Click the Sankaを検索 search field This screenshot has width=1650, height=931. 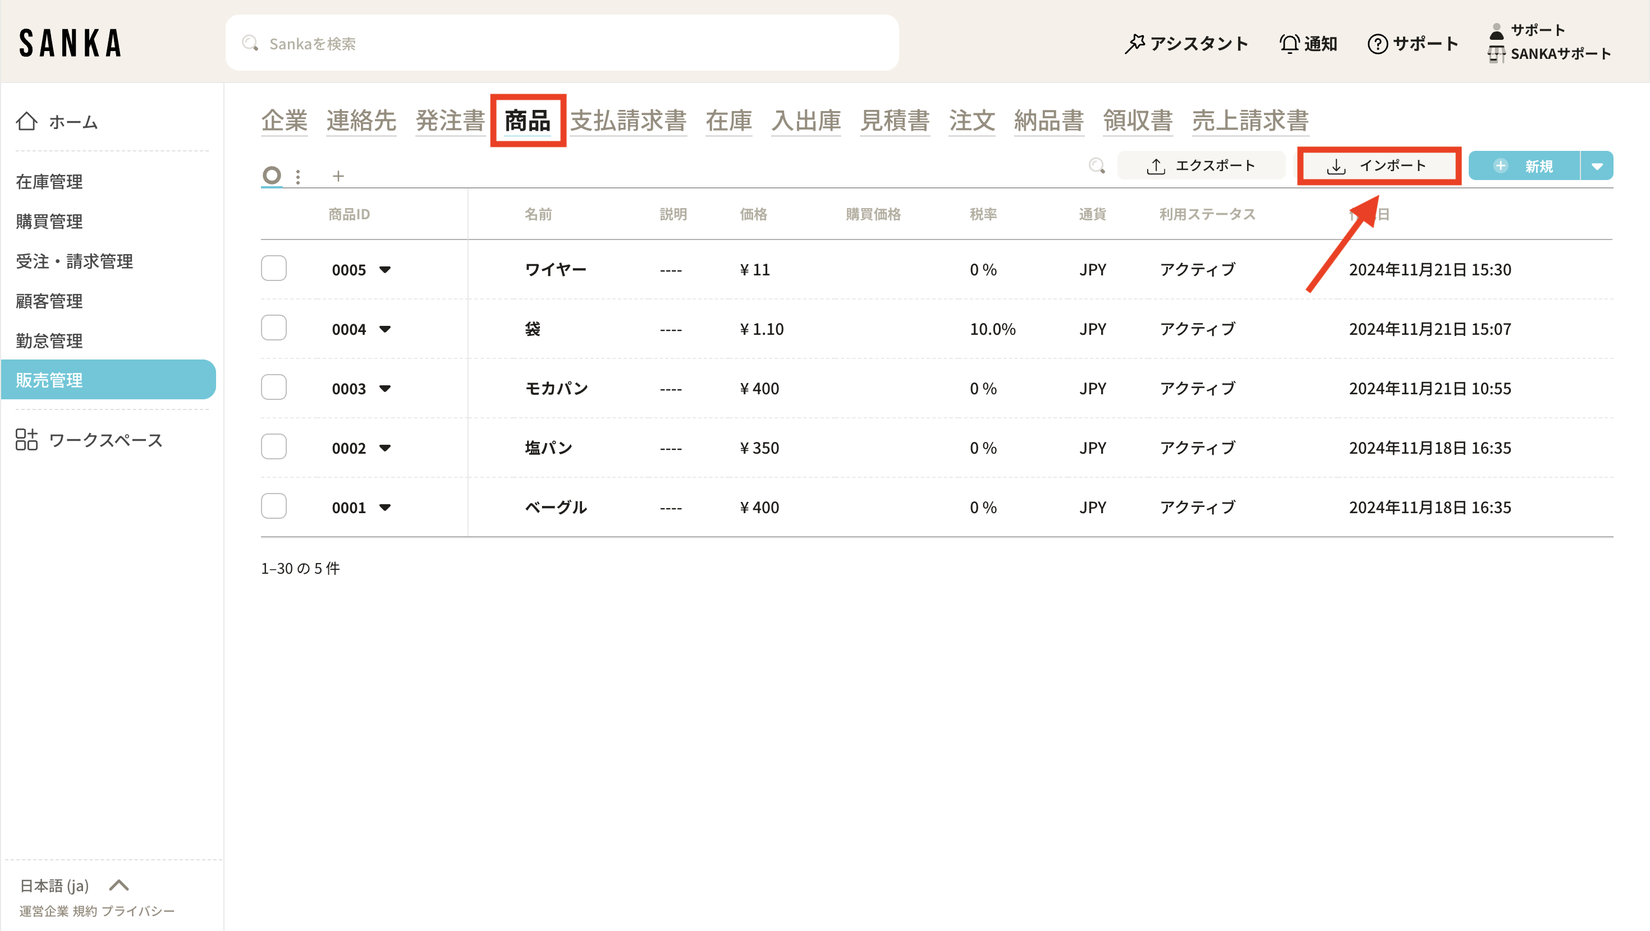point(562,44)
